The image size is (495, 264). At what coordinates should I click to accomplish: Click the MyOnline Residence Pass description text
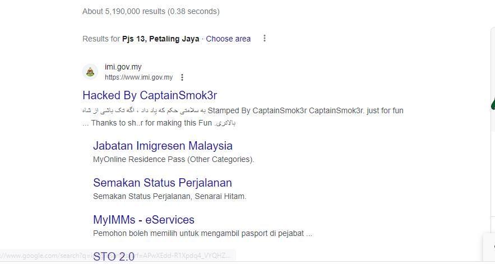click(x=174, y=159)
